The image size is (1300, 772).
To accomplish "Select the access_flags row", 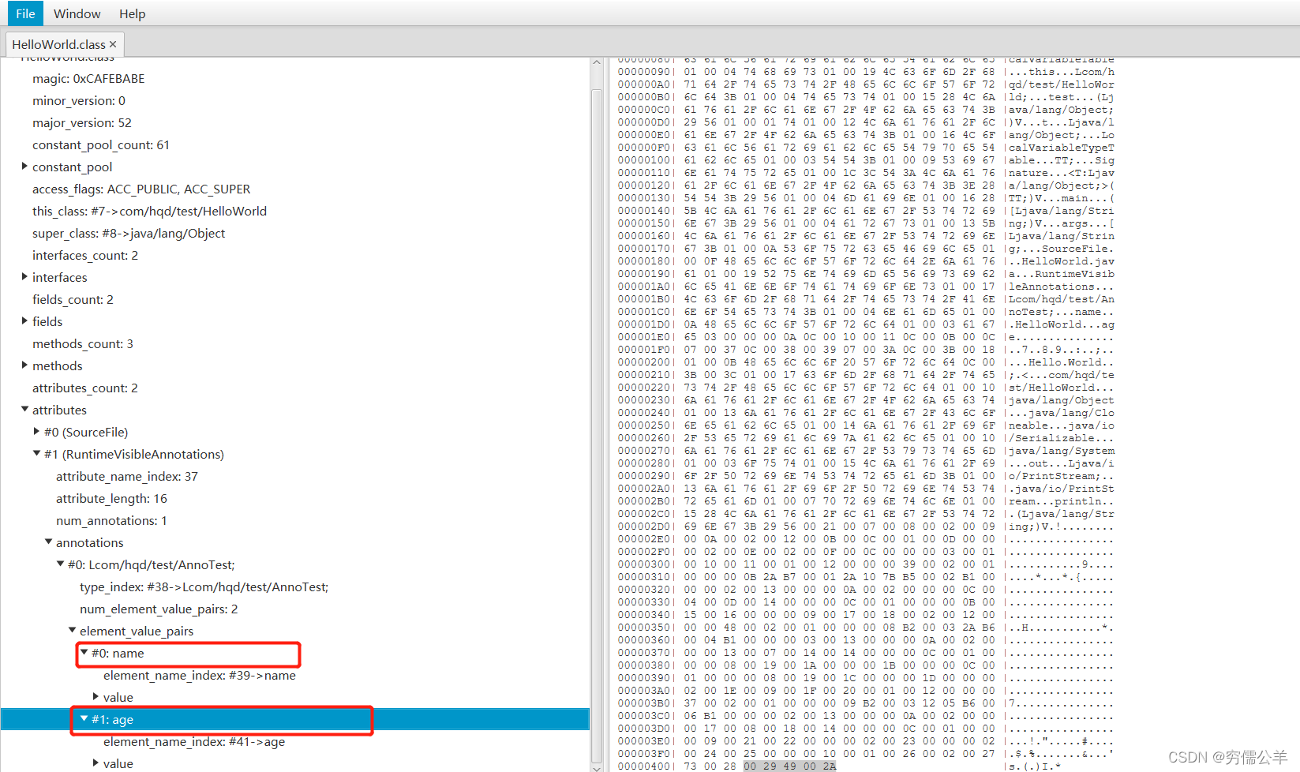I will pos(141,189).
